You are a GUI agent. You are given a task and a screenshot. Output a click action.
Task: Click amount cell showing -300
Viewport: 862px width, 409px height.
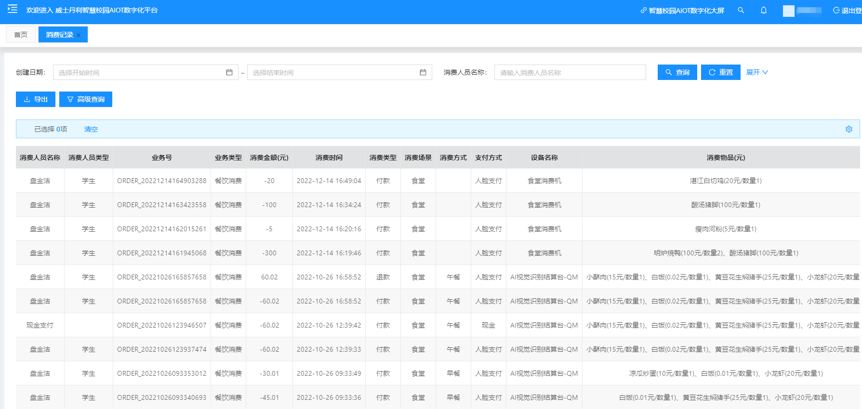click(269, 253)
